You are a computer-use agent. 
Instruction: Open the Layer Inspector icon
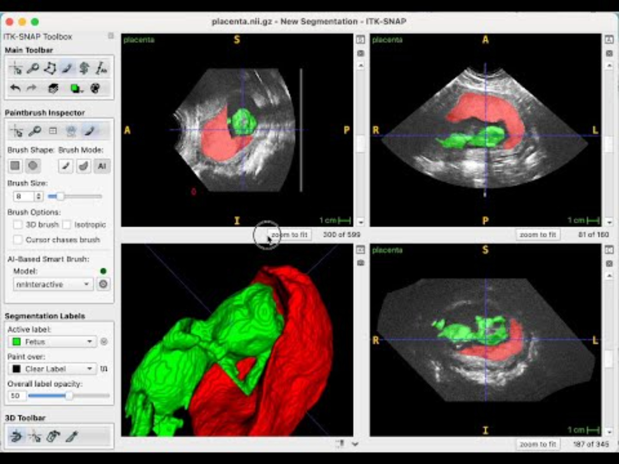(x=53, y=89)
